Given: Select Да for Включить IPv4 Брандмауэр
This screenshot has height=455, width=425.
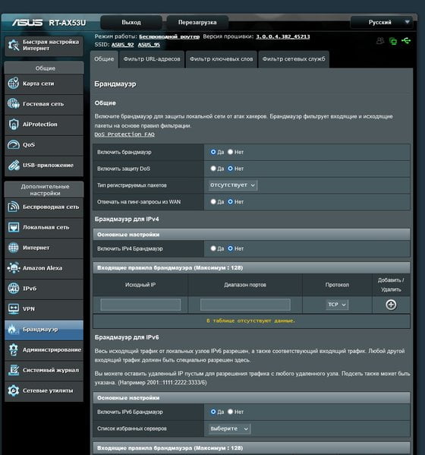Looking at the screenshot, I should pos(213,248).
